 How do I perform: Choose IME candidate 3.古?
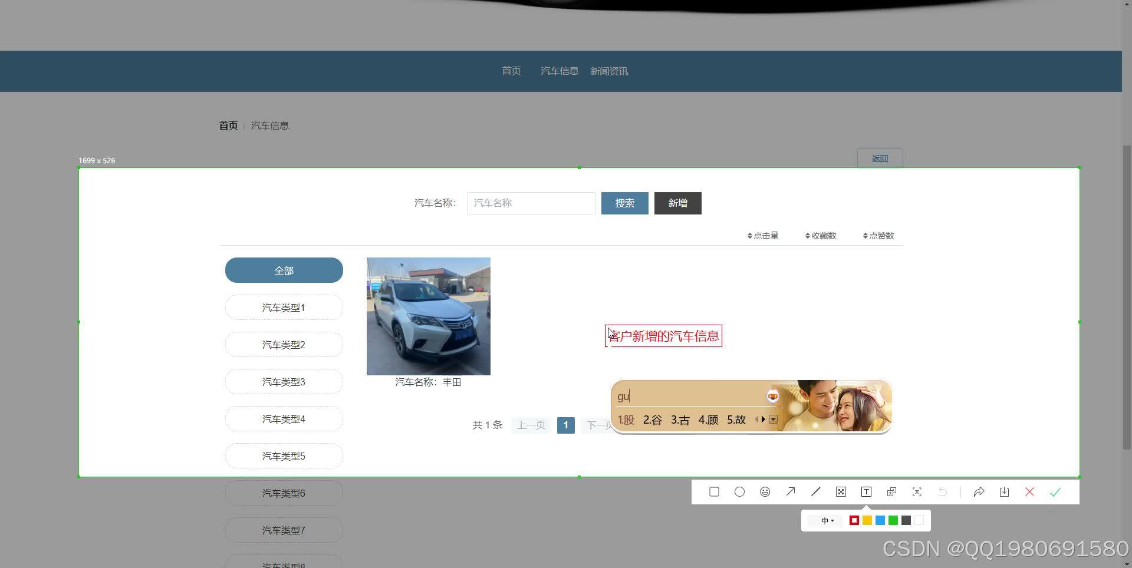(680, 420)
